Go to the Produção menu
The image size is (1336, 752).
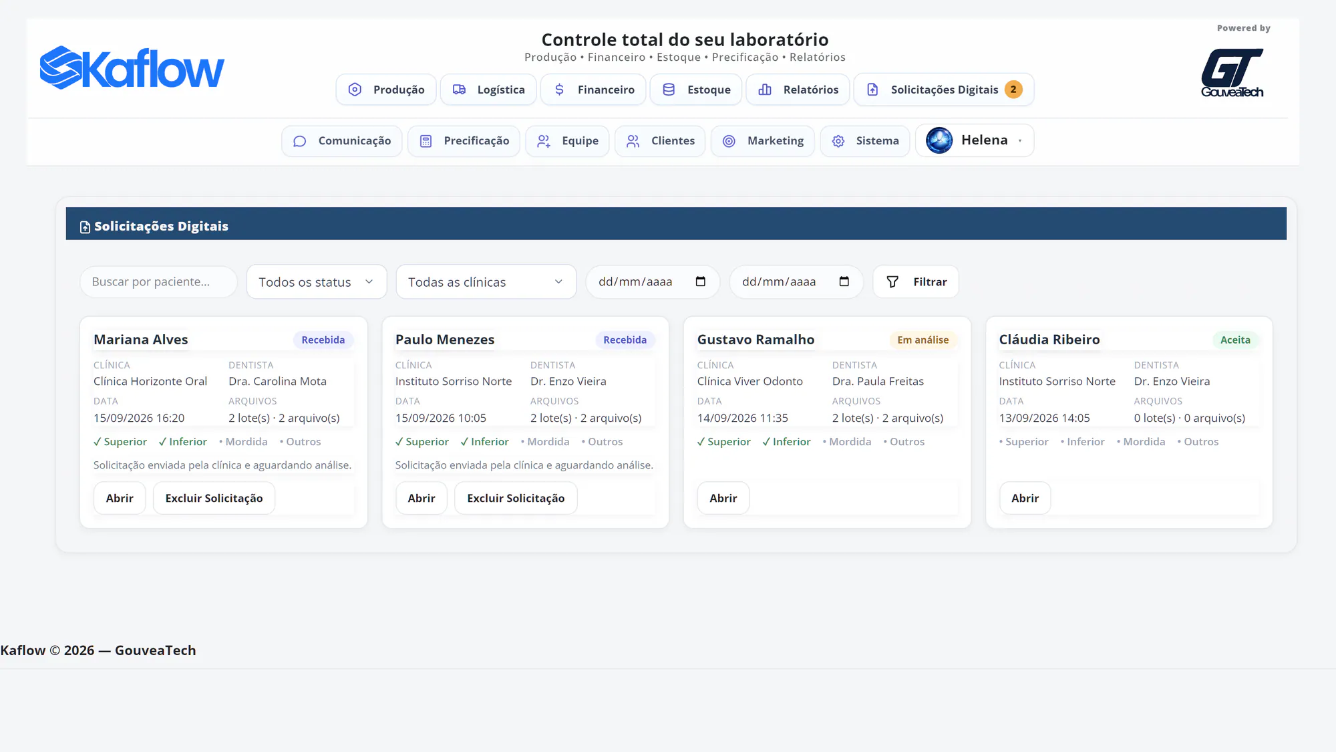386,90
